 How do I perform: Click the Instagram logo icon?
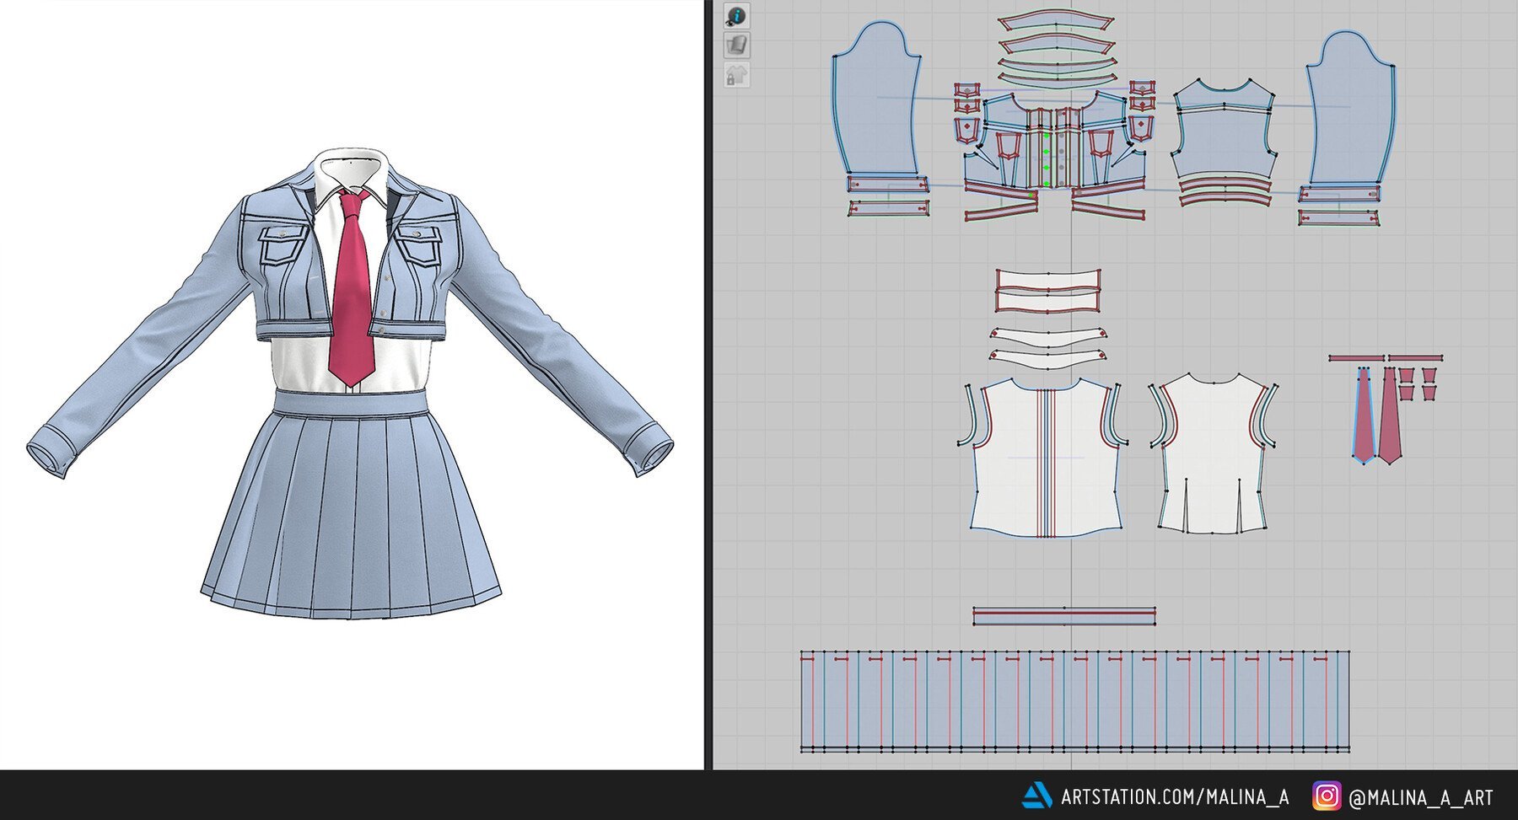click(x=1326, y=796)
